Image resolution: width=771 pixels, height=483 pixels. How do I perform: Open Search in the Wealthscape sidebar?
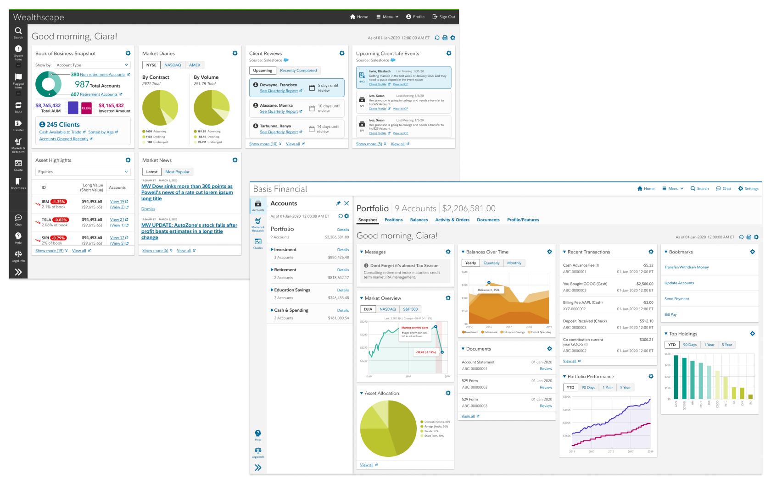(18, 33)
